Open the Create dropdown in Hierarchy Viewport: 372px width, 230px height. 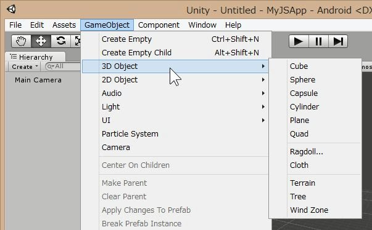click(25, 66)
